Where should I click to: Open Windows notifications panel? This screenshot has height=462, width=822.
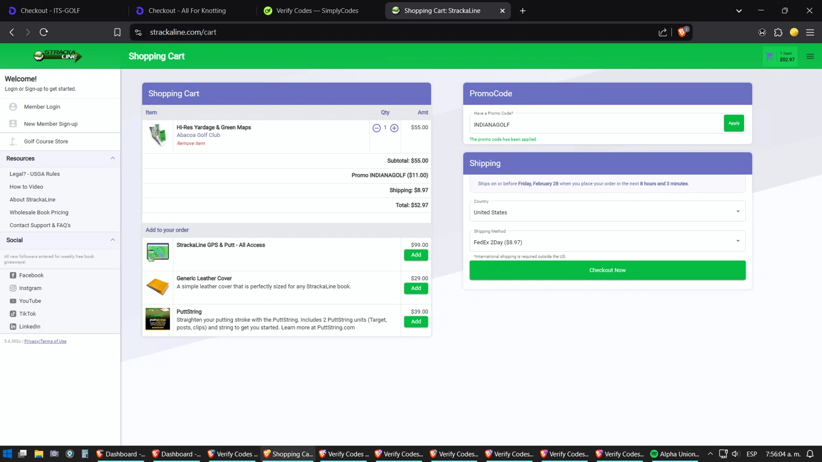point(810,454)
